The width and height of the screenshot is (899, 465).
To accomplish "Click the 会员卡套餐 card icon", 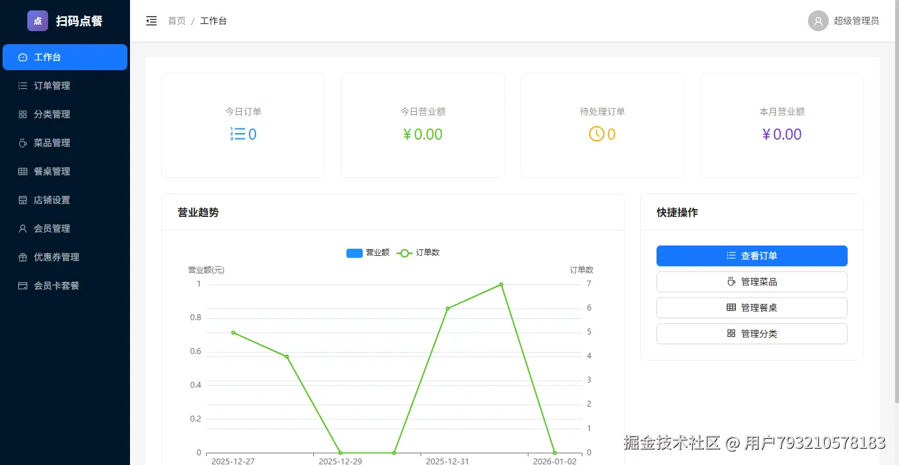I will coord(23,285).
